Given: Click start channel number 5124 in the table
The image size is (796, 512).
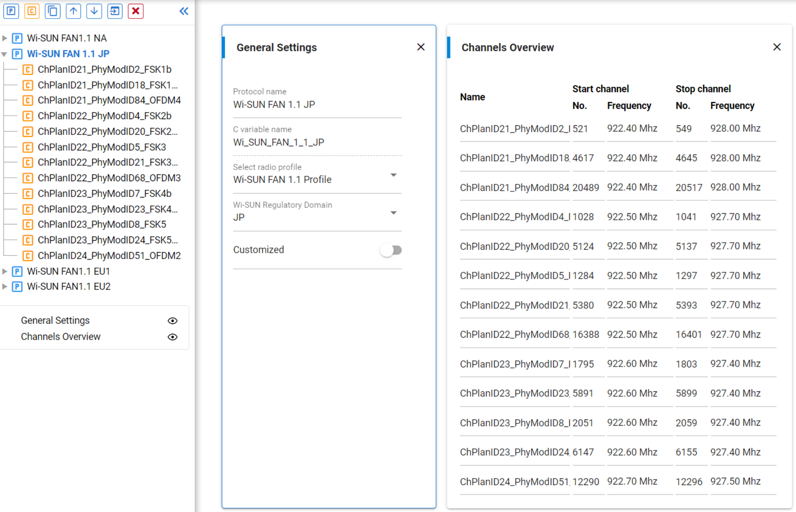Looking at the screenshot, I should tap(583, 246).
